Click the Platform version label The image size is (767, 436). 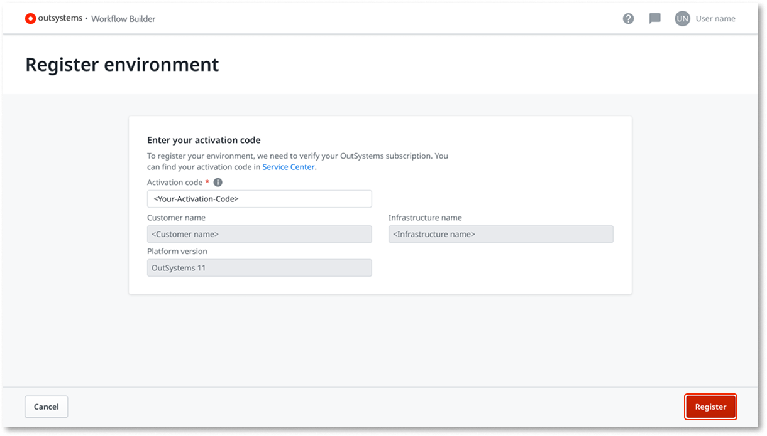pyautogui.click(x=177, y=252)
